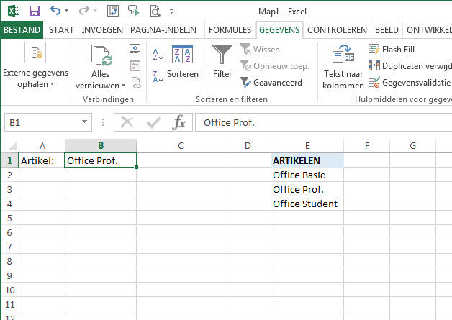Screen dimensions: 452x320
Task: Switch to the CONTROLEREN tab
Action: (x=337, y=30)
